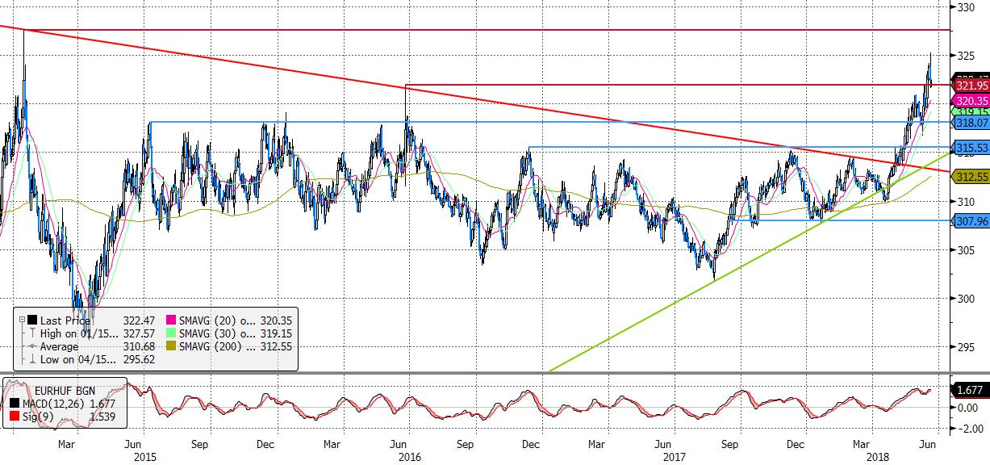Image resolution: width=990 pixels, height=465 pixels.
Task: Select the blue 315.53 price axis tag
Action: tap(971, 148)
